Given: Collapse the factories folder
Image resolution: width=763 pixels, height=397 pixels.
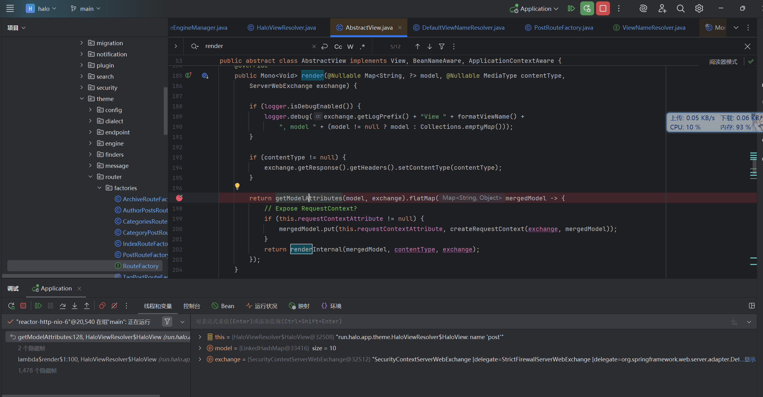Looking at the screenshot, I should [99, 188].
